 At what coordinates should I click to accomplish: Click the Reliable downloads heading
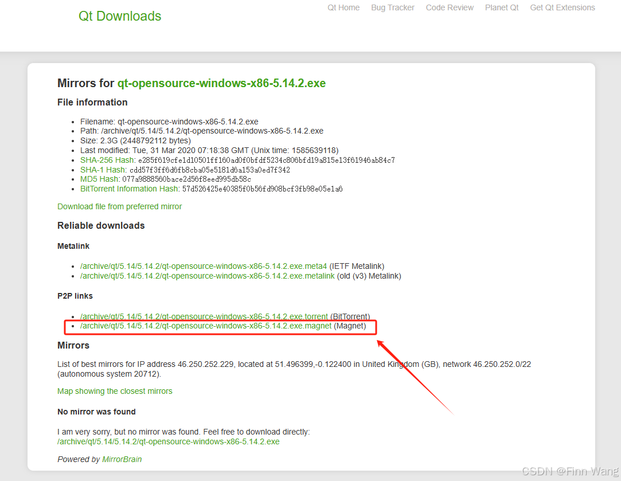click(101, 226)
